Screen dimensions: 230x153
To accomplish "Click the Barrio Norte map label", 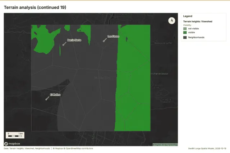I will [74, 40].
